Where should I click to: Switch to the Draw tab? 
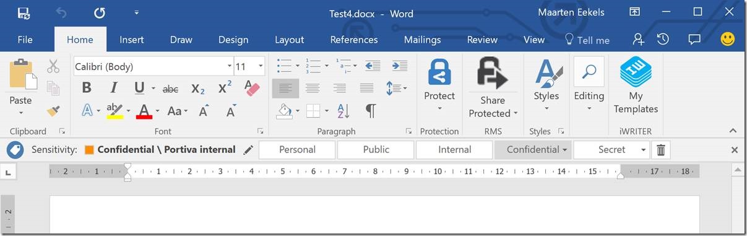coord(181,40)
